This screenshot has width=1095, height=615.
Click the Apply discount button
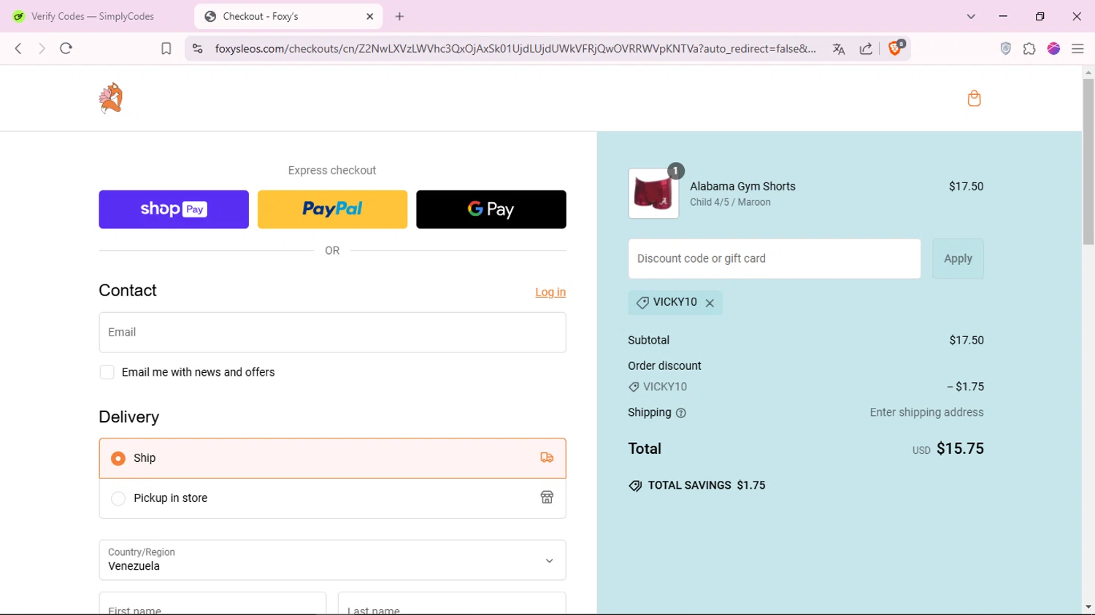[958, 258]
